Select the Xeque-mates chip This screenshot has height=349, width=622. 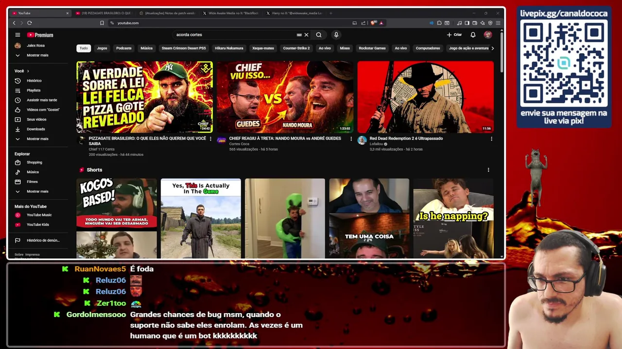click(x=263, y=48)
